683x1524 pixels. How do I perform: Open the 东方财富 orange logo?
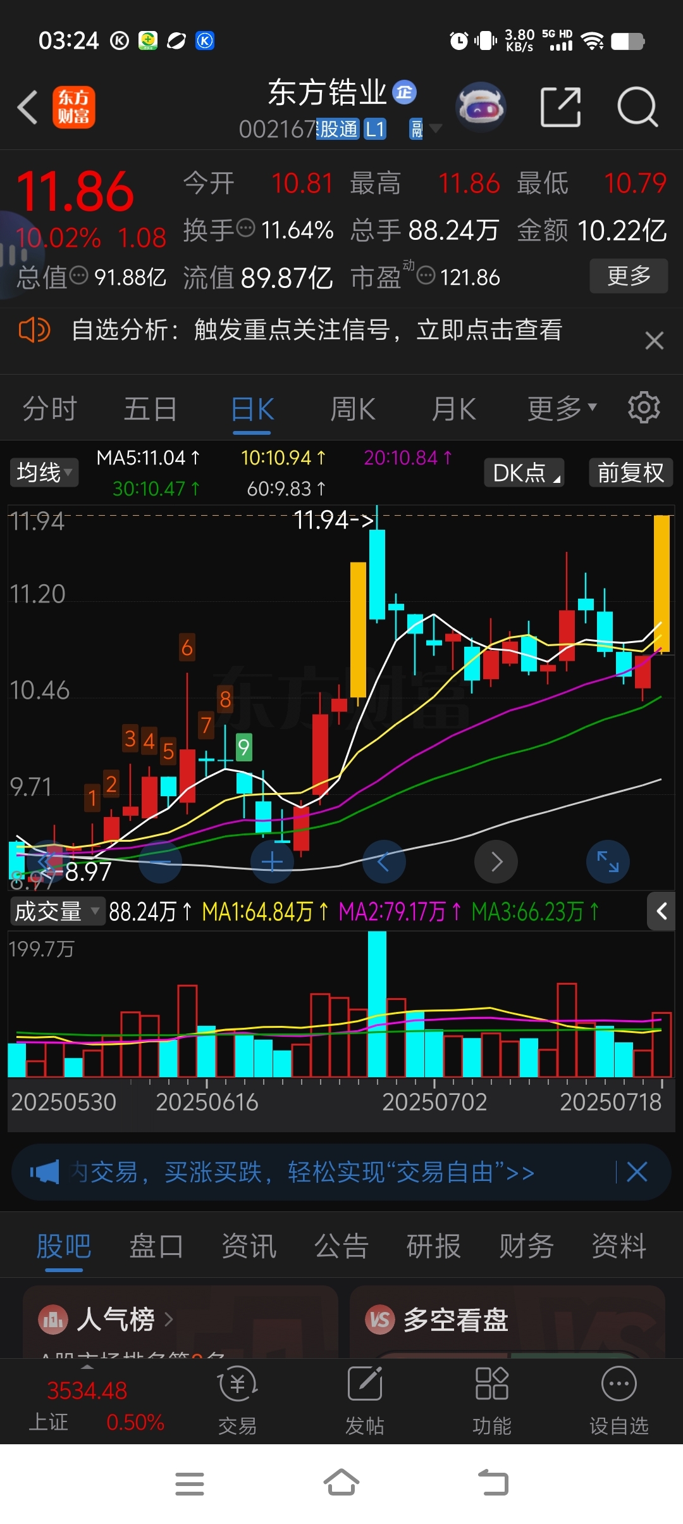coord(73,107)
